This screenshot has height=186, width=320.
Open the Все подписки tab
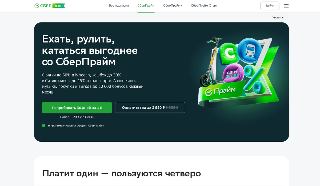point(119,6)
